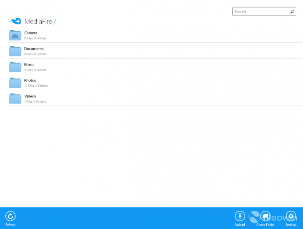Open the Camera folder icon
Screen dimensions: 303x229
15,35
